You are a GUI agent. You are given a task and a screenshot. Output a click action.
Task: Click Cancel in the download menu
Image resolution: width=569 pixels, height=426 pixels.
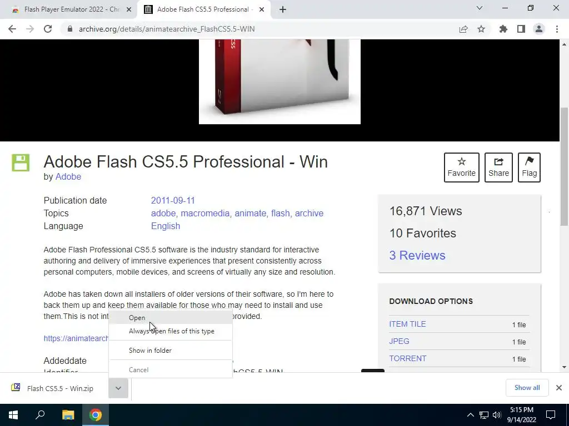(171, 370)
